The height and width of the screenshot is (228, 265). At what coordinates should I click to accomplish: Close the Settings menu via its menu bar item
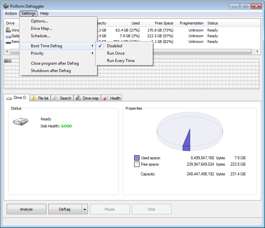(29, 13)
